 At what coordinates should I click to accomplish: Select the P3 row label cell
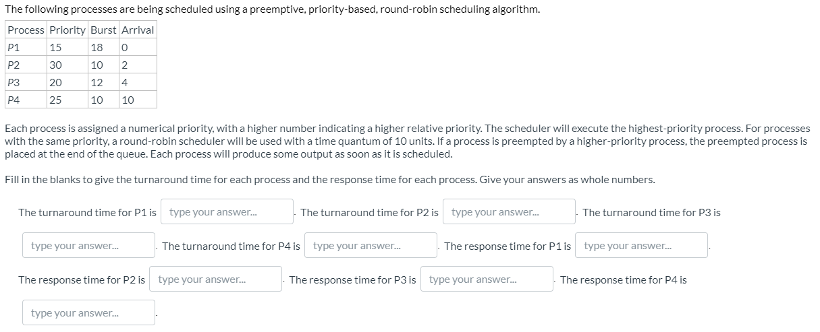pos(26,82)
